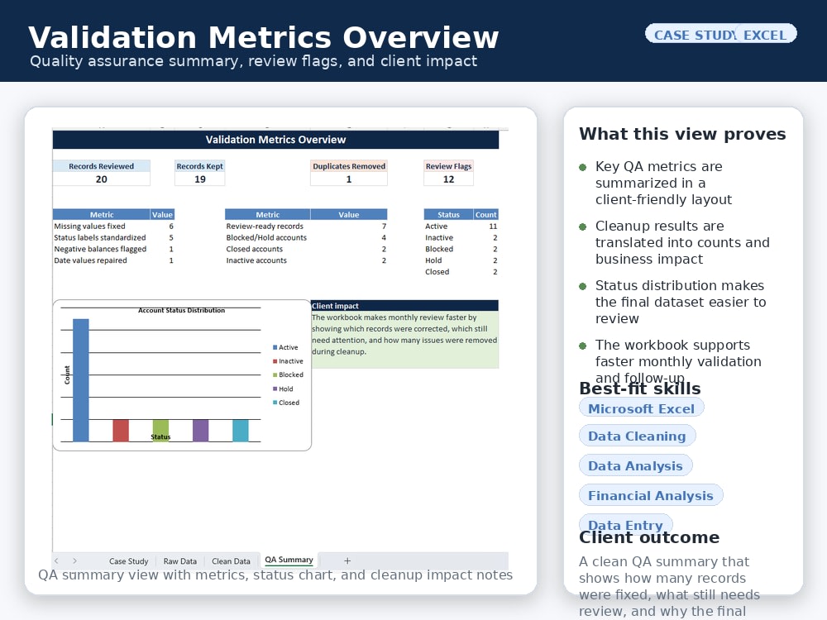Click the Negative balances flagged row
The image size is (827, 620).
coord(113,249)
